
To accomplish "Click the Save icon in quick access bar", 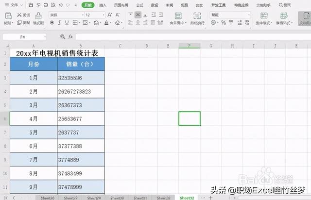I will click(31, 5).
